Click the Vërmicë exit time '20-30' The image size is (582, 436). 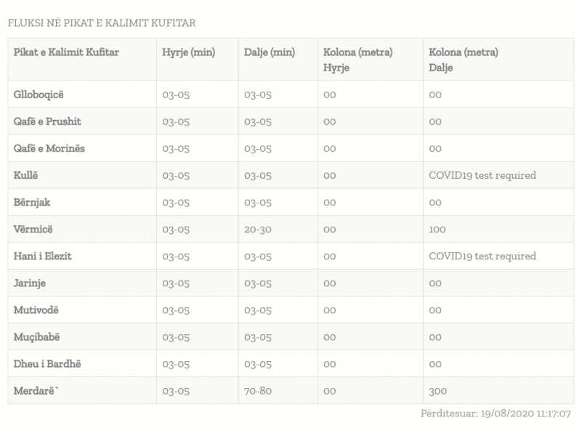click(x=258, y=229)
